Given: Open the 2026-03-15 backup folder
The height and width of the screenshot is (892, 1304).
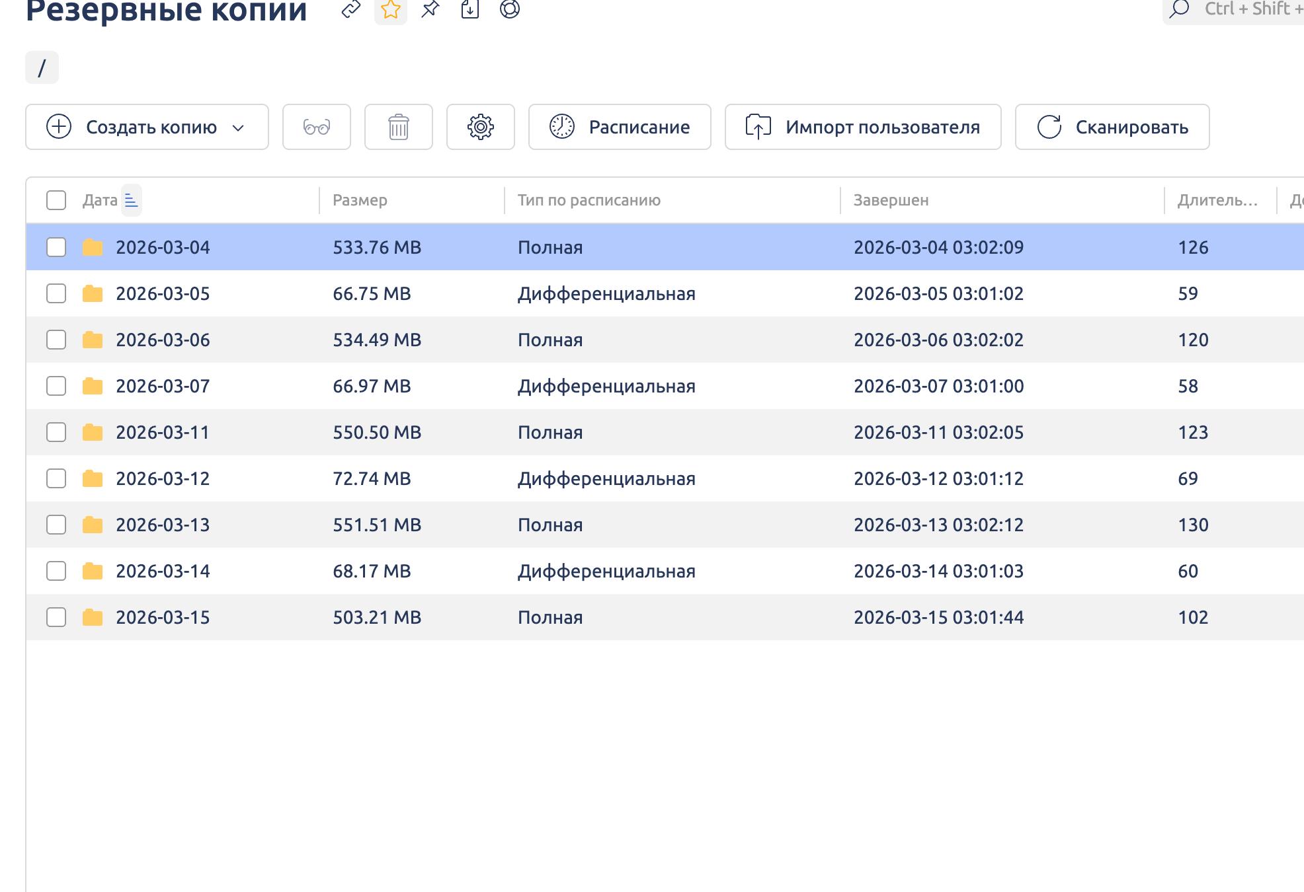Looking at the screenshot, I should pyautogui.click(x=163, y=617).
